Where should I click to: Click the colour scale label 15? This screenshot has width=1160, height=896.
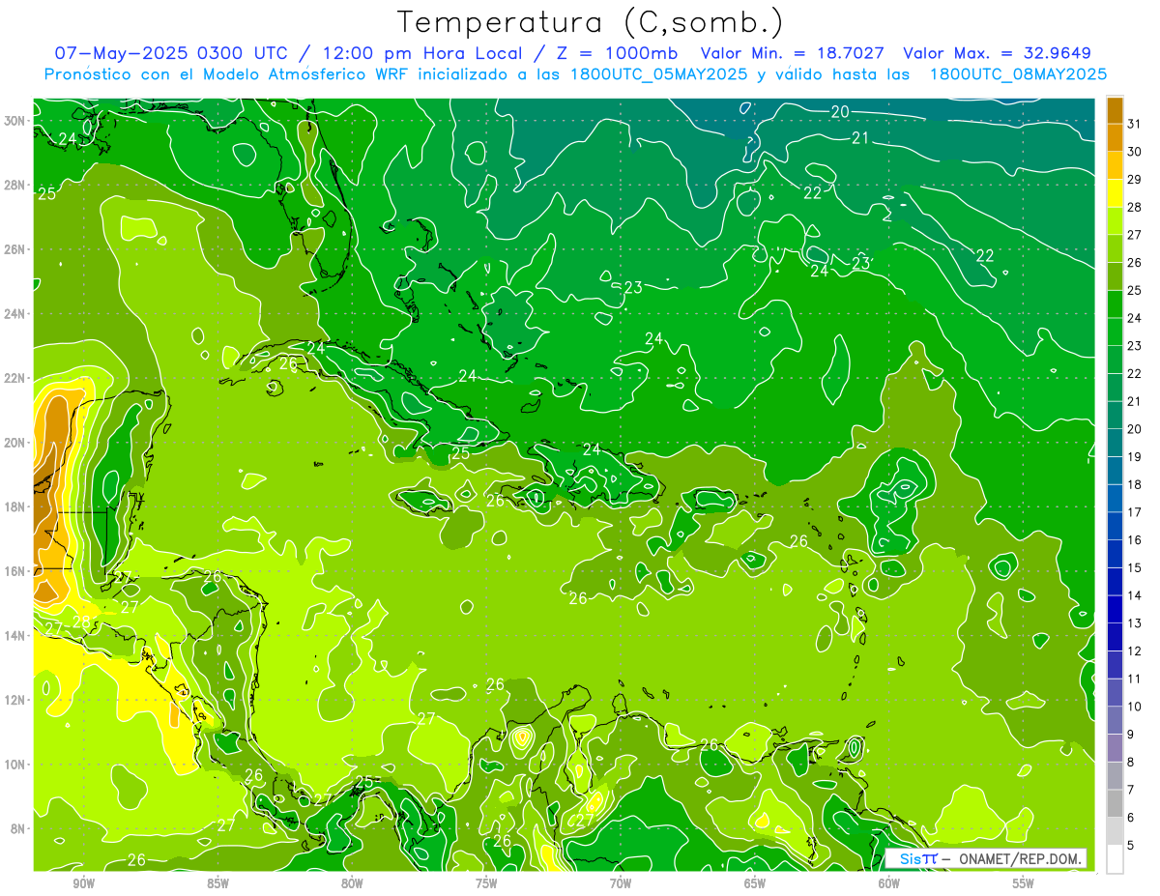pyautogui.click(x=1135, y=567)
